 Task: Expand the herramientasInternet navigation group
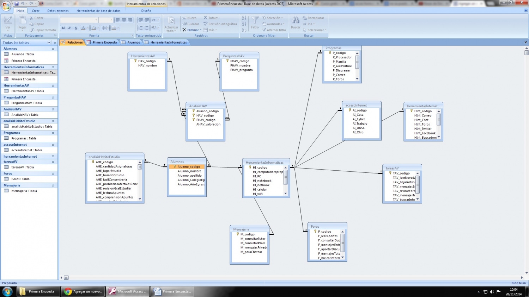(x=53, y=156)
